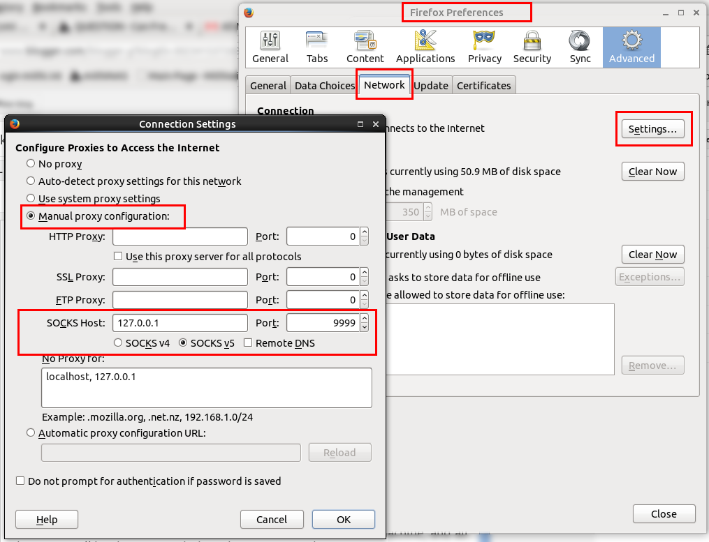Switch to the General sub-tab under Advanced
709x542 pixels.
(x=268, y=85)
